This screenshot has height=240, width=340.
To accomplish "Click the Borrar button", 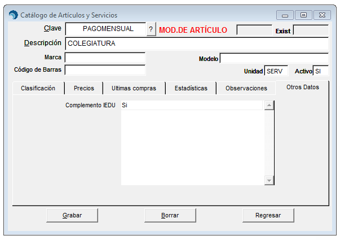I will (x=170, y=215).
